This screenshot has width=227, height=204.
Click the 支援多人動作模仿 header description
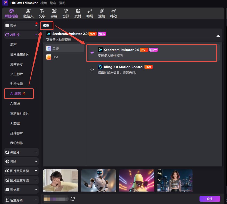[59, 39]
